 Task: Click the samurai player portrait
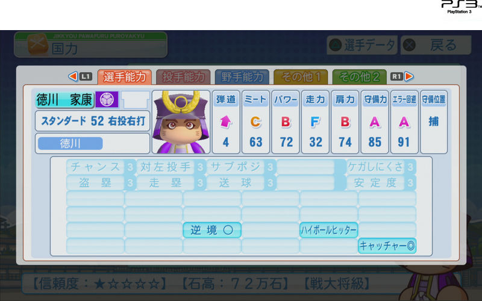tap(181, 122)
